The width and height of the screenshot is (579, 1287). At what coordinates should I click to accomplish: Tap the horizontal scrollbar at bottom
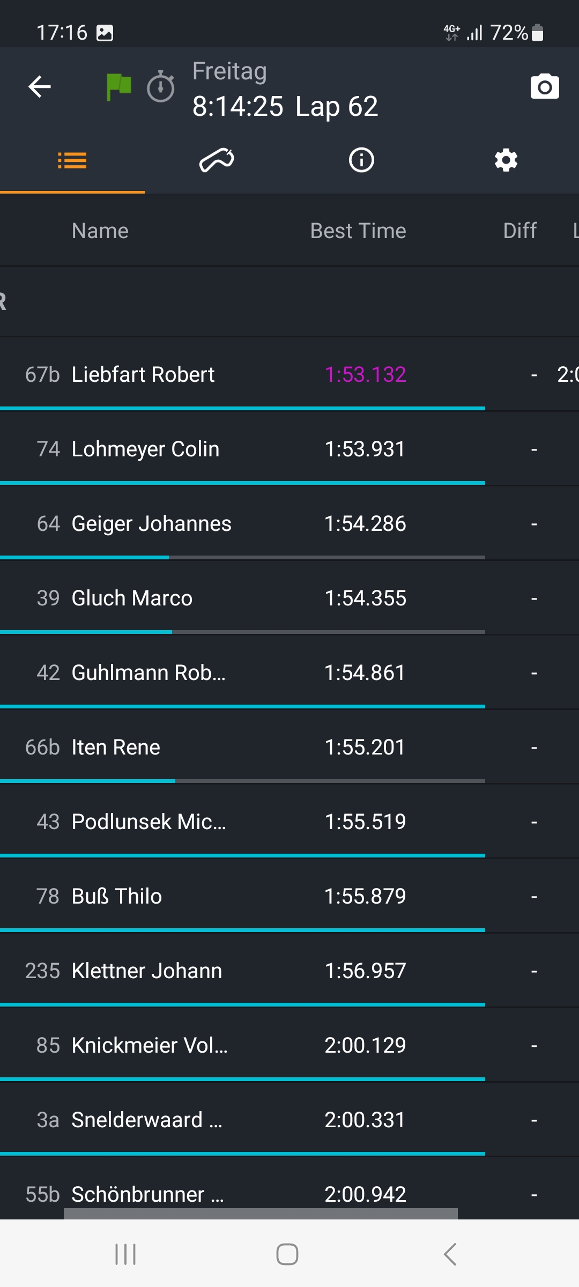pos(261,1214)
